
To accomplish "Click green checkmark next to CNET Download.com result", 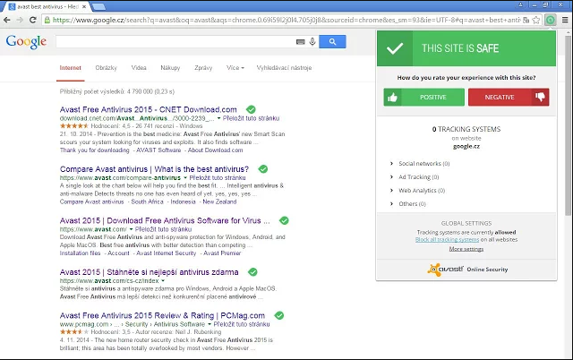I will tap(251, 109).
